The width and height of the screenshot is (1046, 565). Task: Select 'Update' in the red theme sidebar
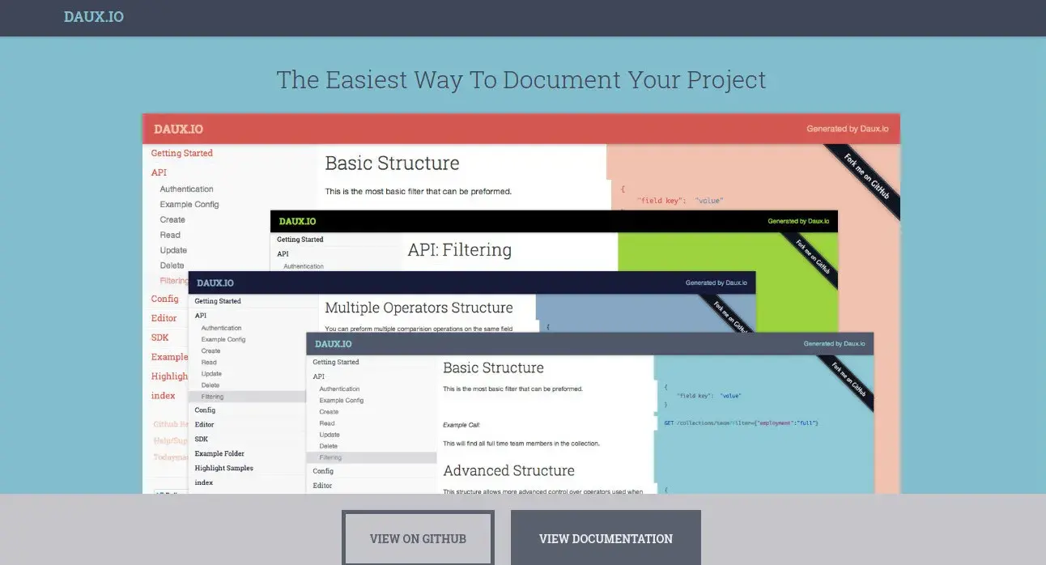[x=173, y=250]
